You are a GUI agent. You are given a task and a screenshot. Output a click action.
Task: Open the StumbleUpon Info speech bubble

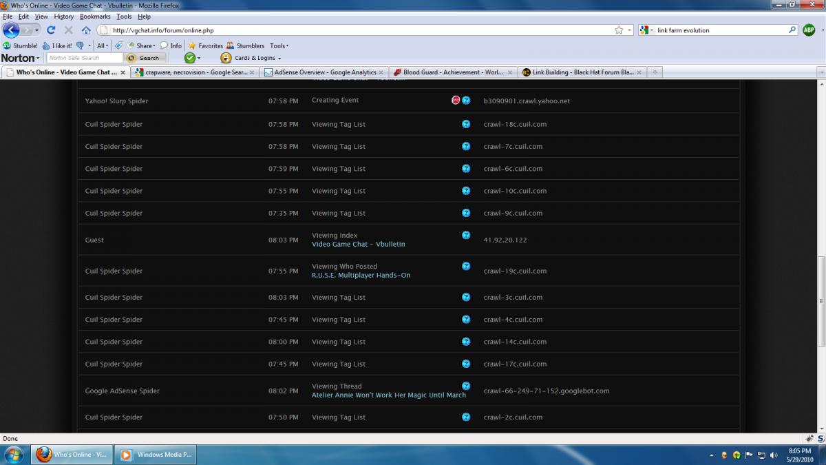[x=171, y=46]
